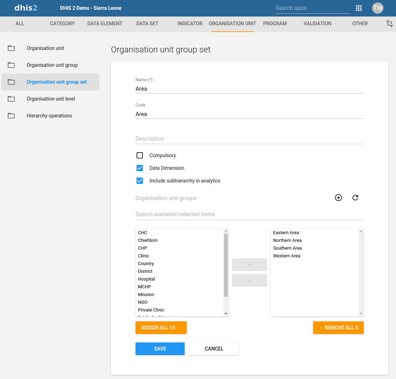The image size is (396, 379).
Task: Click up arrow of available groups list
Action: pyautogui.click(x=226, y=231)
